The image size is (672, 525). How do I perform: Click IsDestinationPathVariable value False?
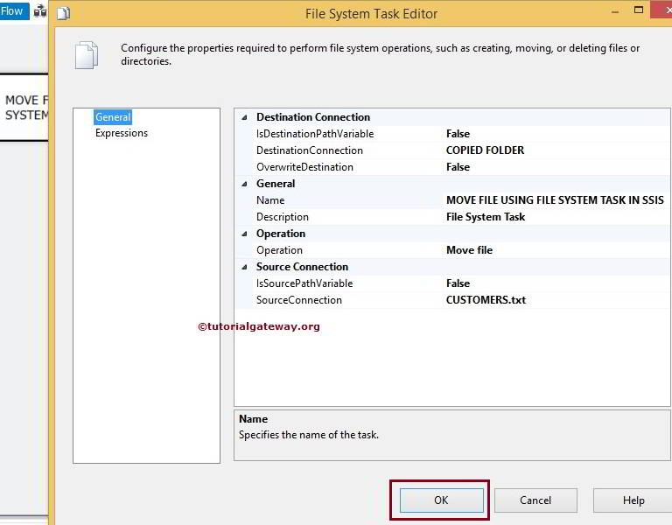pyautogui.click(x=458, y=134)
